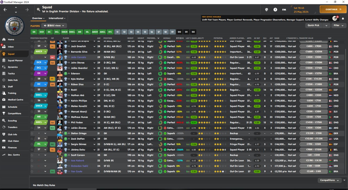Open Training in the sidebar
Screen dimensions: 348x190
(x=12, y=93)
